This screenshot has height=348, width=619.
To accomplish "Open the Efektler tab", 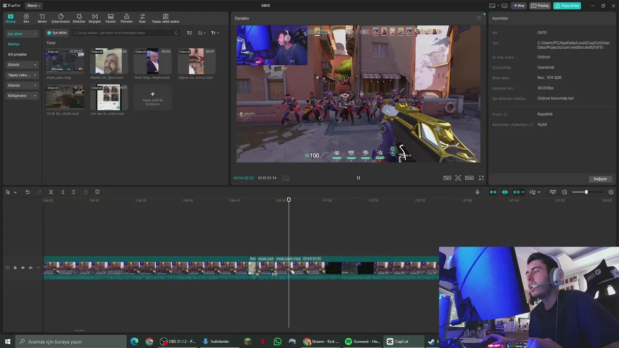I will [x=79, y=18].
